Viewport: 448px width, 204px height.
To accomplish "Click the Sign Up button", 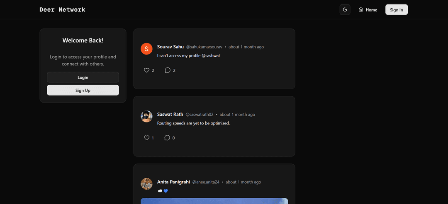I will 83,90.
